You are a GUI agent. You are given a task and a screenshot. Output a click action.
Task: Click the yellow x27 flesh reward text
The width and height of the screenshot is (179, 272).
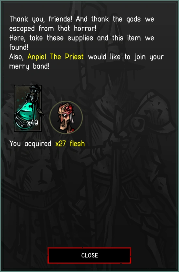pyautogui.click(x=70, y=143)
